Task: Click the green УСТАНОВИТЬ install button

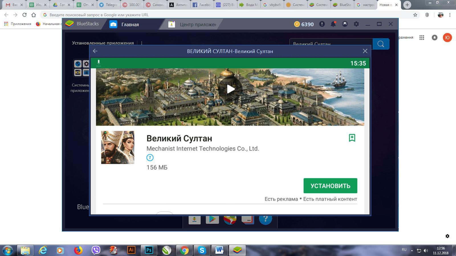Action: (330, 186)
